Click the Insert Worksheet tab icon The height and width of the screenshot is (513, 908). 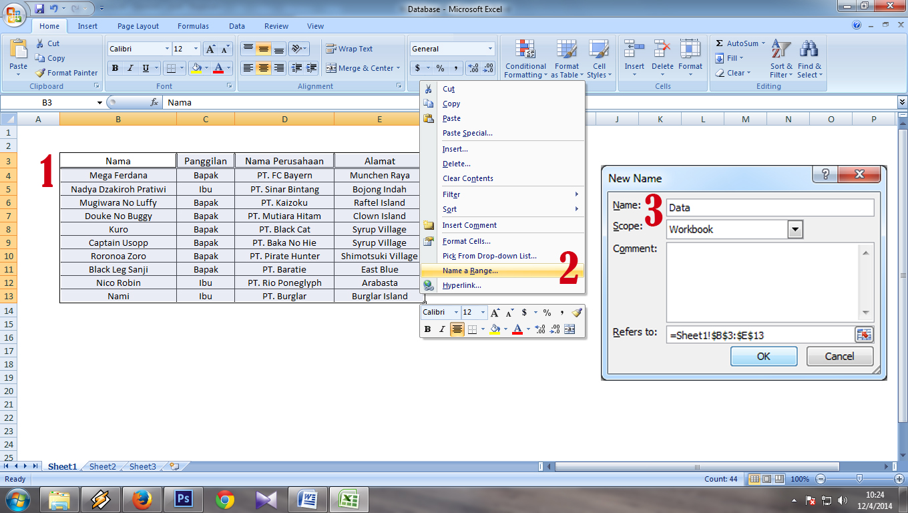(x=175, y=467)
